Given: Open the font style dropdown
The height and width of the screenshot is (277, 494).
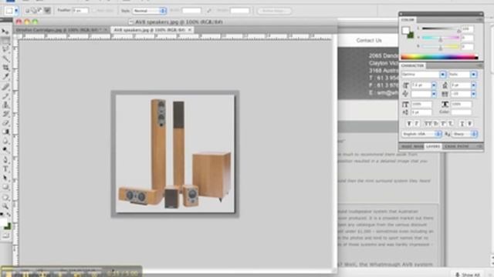Looking at the screenshot, I should click(473, 75).
